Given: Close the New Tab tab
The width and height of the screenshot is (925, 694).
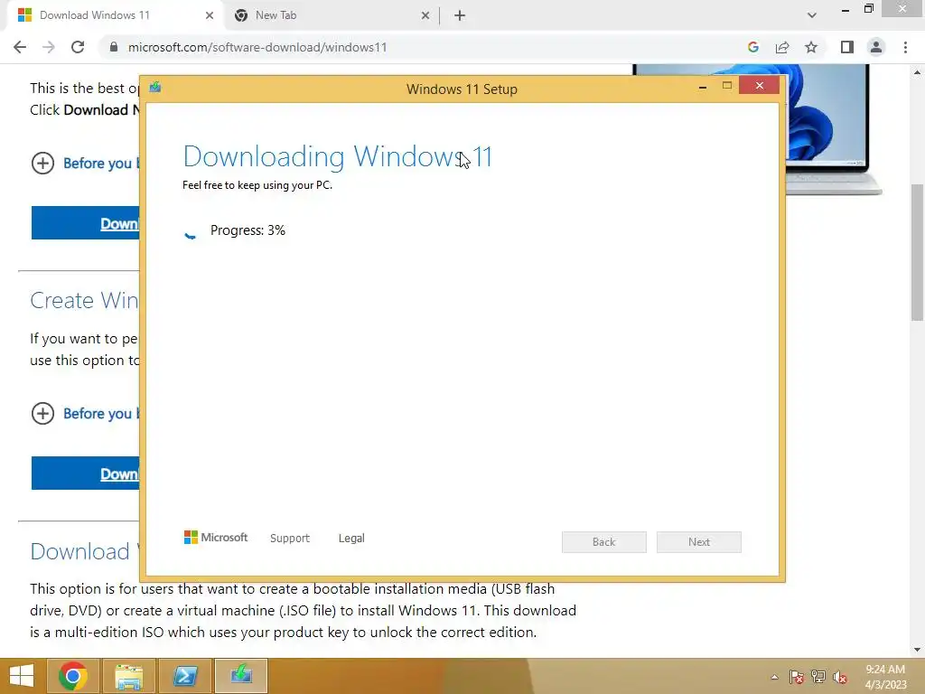Looking at the screenshot, I should pyautogui.click(x=425, y=15).
